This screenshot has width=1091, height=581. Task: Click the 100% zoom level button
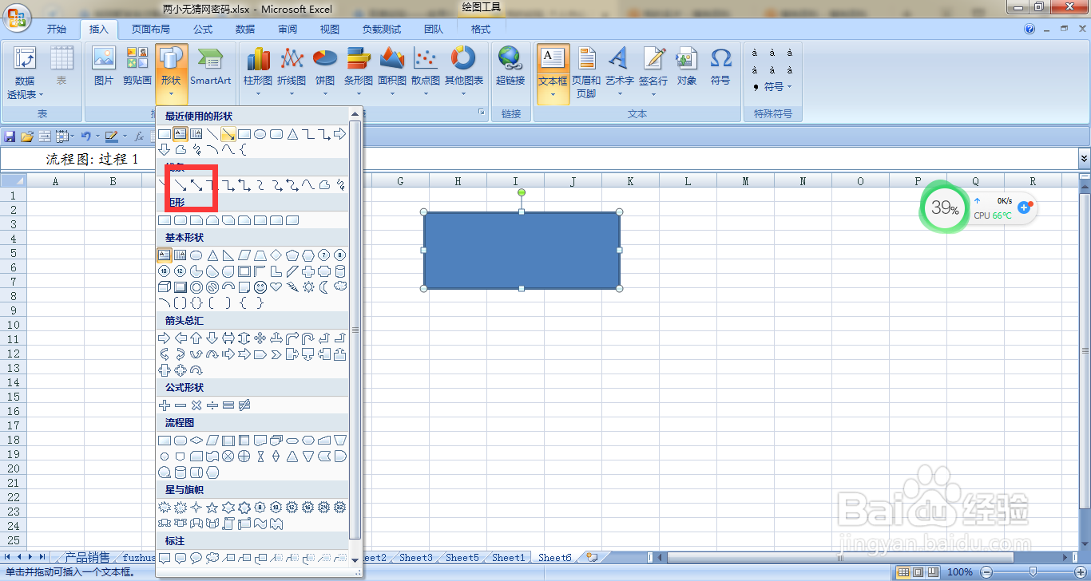click(x=959, y=572)
